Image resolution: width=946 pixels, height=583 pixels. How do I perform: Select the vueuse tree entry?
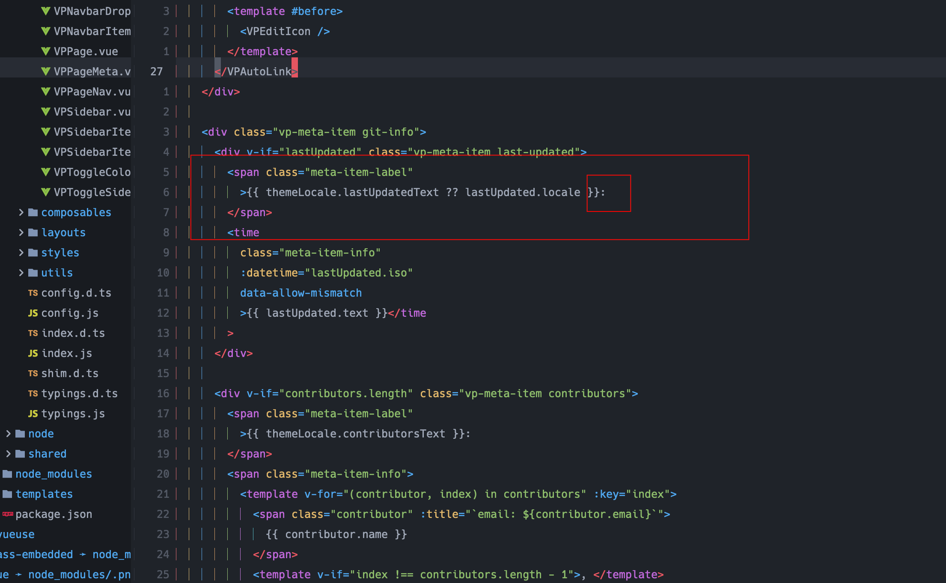click(x=17, y=534)
